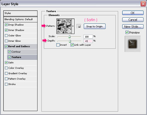Viewport: 147px width, 115px height.
Task: Select the Inner Glow style label
Action: (14, 41)
